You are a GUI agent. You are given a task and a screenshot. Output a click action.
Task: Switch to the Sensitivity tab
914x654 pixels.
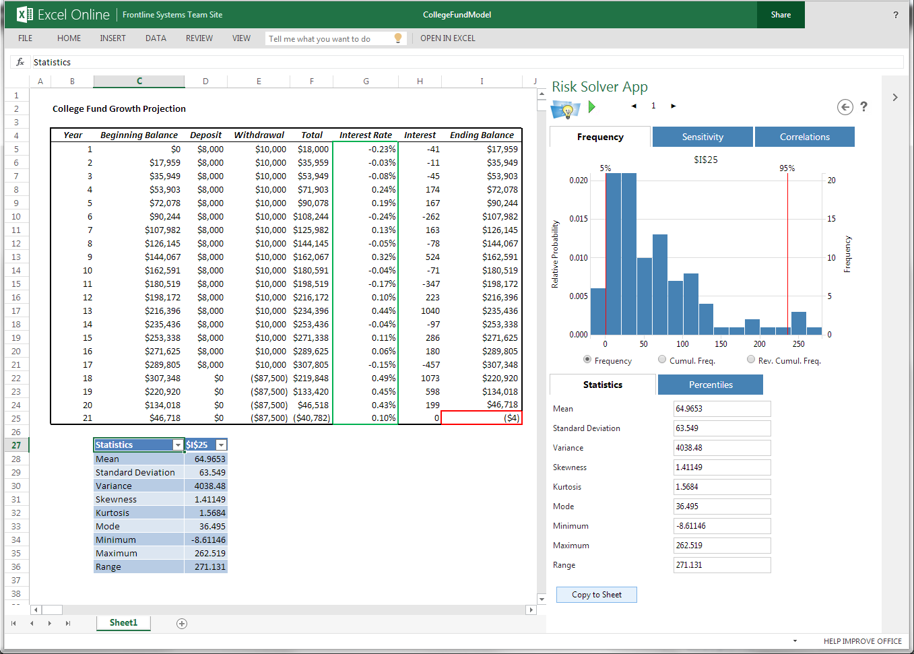[x=703, y=137]
